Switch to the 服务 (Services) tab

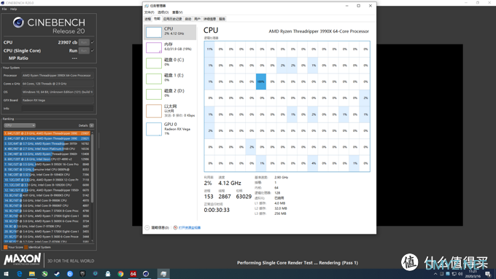pos(222,19)
